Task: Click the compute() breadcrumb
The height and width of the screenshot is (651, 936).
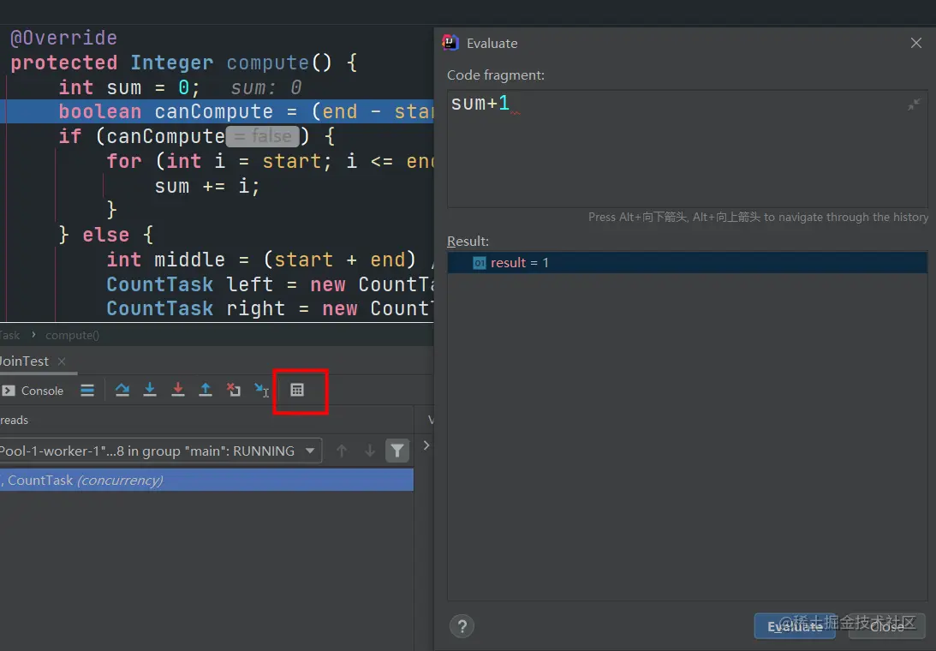Action: pyautogui.click(x=72, y=335)
